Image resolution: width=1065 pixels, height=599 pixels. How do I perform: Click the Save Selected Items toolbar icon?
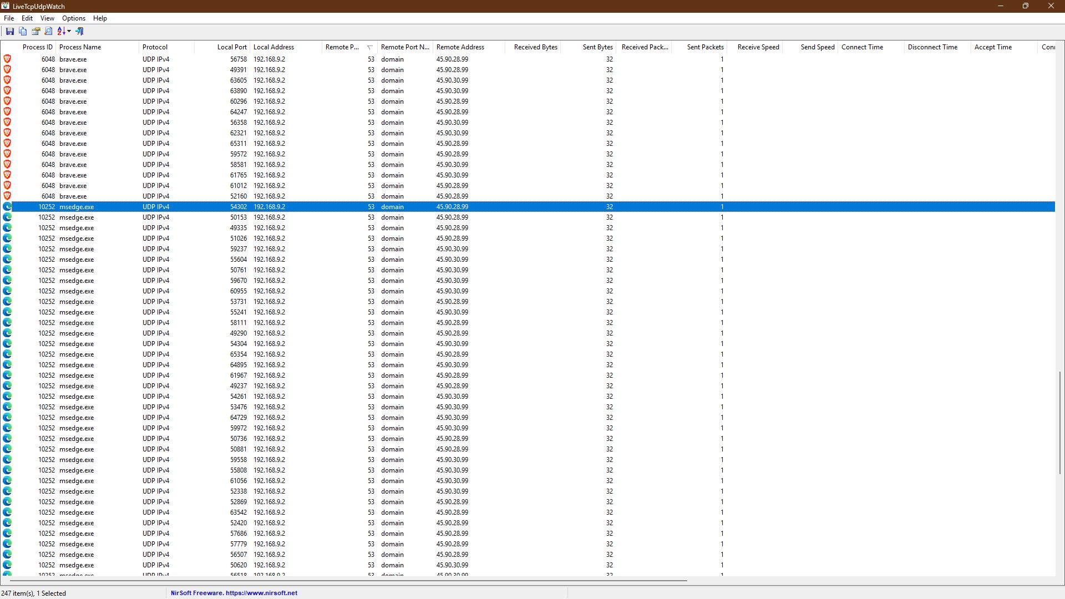(10, 32)
